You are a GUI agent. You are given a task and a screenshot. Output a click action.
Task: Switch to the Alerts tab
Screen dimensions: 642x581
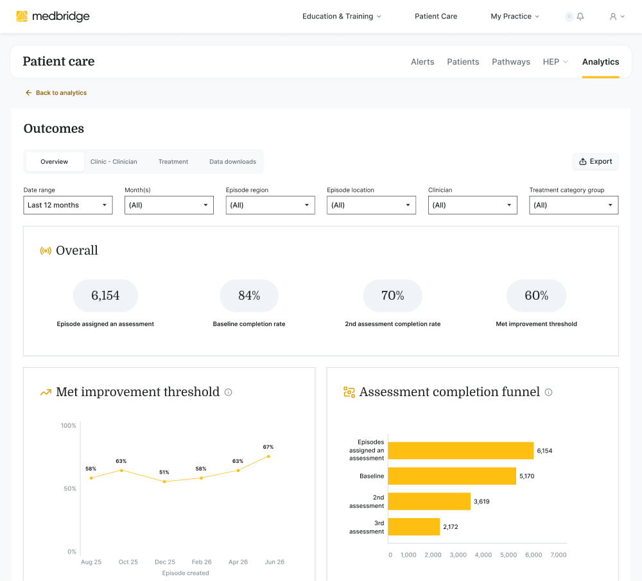(x=422, y=62)
